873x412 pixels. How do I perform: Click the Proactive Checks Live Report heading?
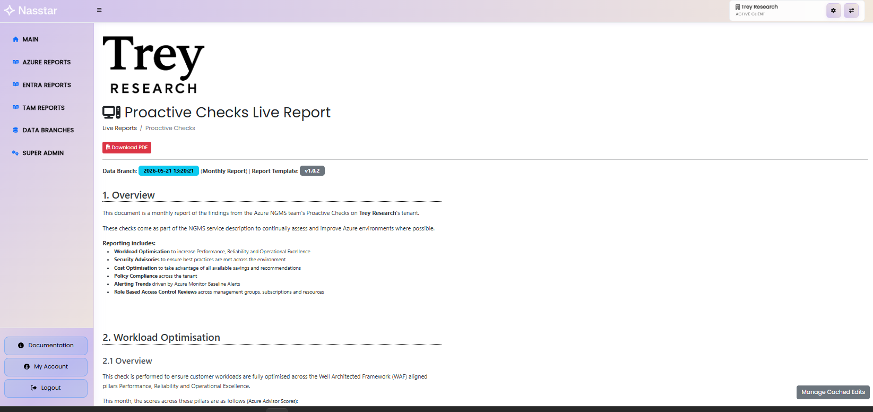coord(228,113)
